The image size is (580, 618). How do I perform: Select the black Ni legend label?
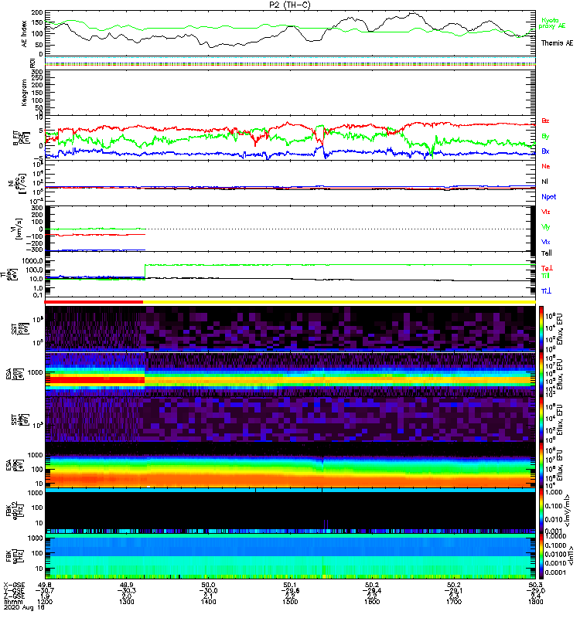(x=544, y=182)
